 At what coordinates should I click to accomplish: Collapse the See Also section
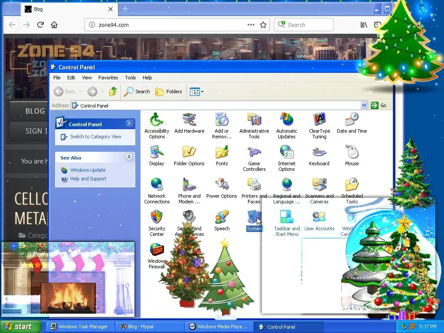click(129, 157)
